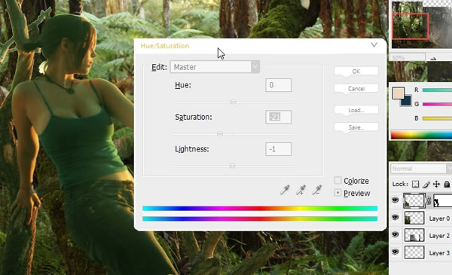The width and height of the screenshot is (452, 275).
Task: Uncheck the Preview checkbox
Action: [x=337, y=193]
